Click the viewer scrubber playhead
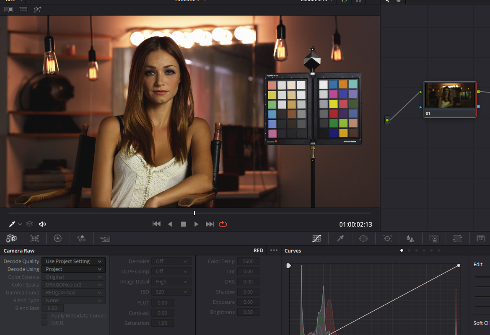Screen dimensions: 490x335 194,213
